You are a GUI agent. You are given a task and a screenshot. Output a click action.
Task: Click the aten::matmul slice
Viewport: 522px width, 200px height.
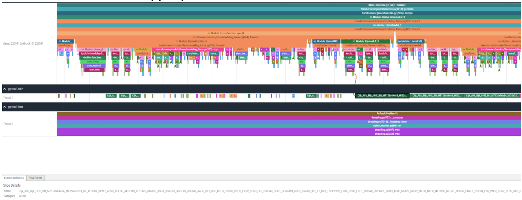pos(94,66)
